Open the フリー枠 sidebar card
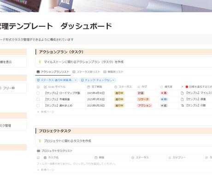Screen dimensions: 212x175 tap(13, 88)
